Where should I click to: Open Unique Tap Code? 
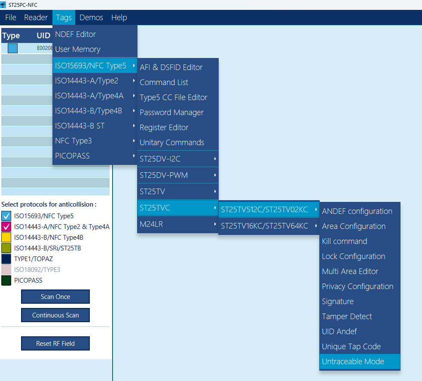(360, 347)
